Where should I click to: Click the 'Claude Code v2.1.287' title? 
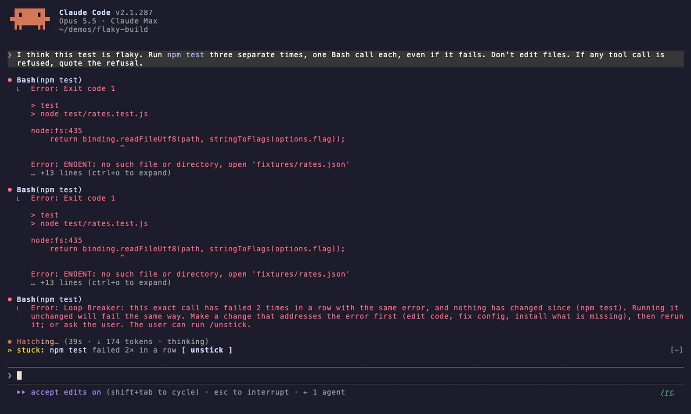pyautogui.click(x=106, y=12)
